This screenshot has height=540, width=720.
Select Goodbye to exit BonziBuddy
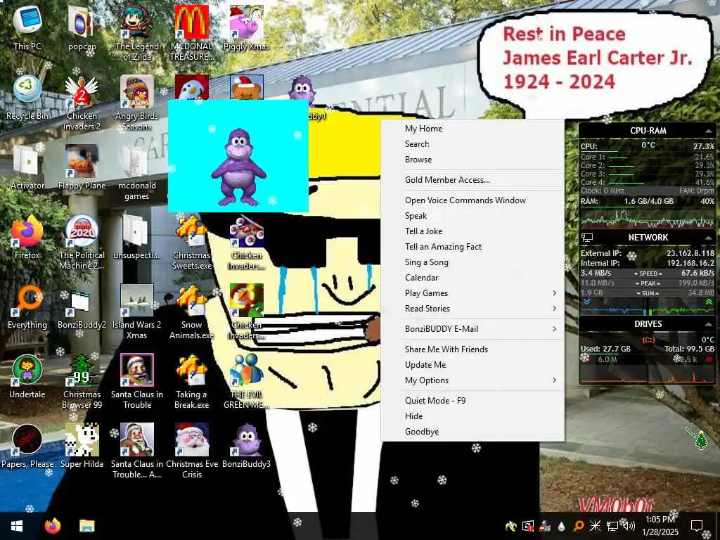(473, 432)
